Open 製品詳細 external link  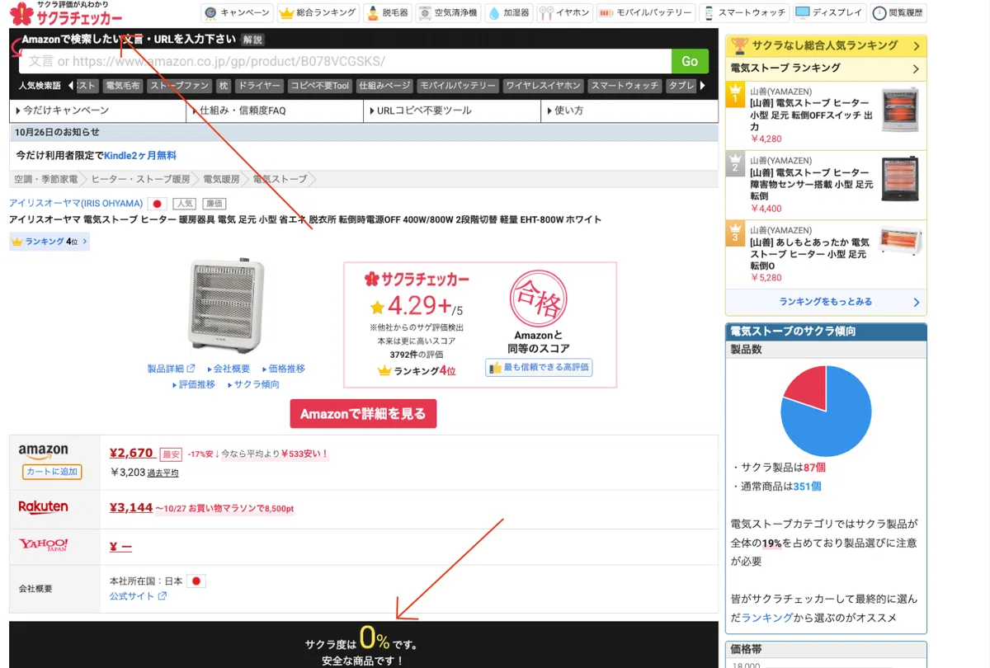(171, 369)
